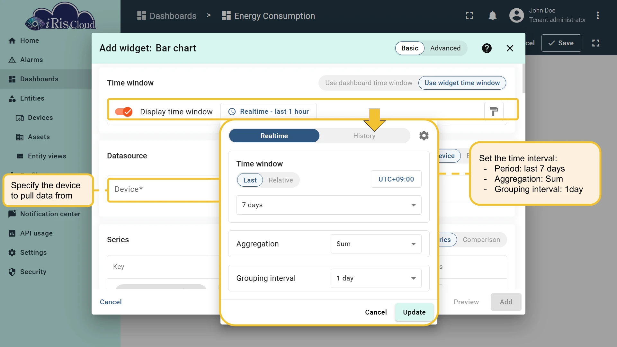Open Entity views in sidebar

pyautogui.click(x=41, y=156)
